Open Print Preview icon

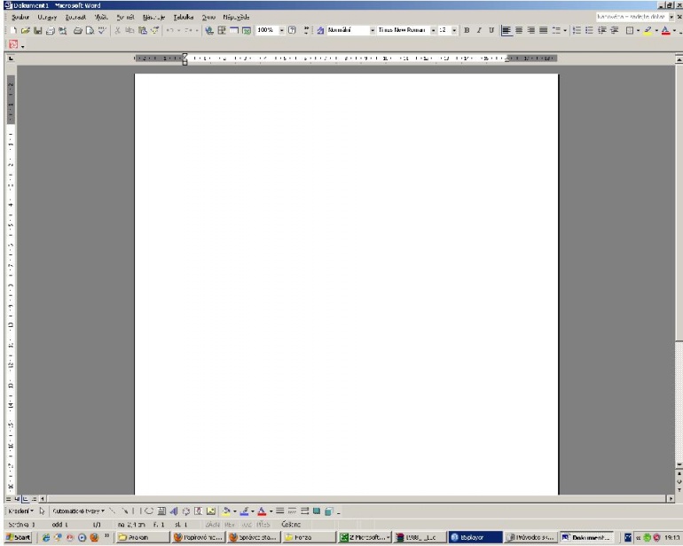pos(90,30)
